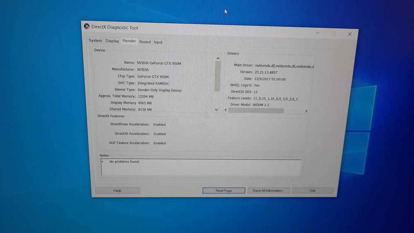Image resolution: width=414 pixels, height=233 pixels.
Task: Click the DirectX Diagnostic Tool title icon
Action: pos(87,26)
